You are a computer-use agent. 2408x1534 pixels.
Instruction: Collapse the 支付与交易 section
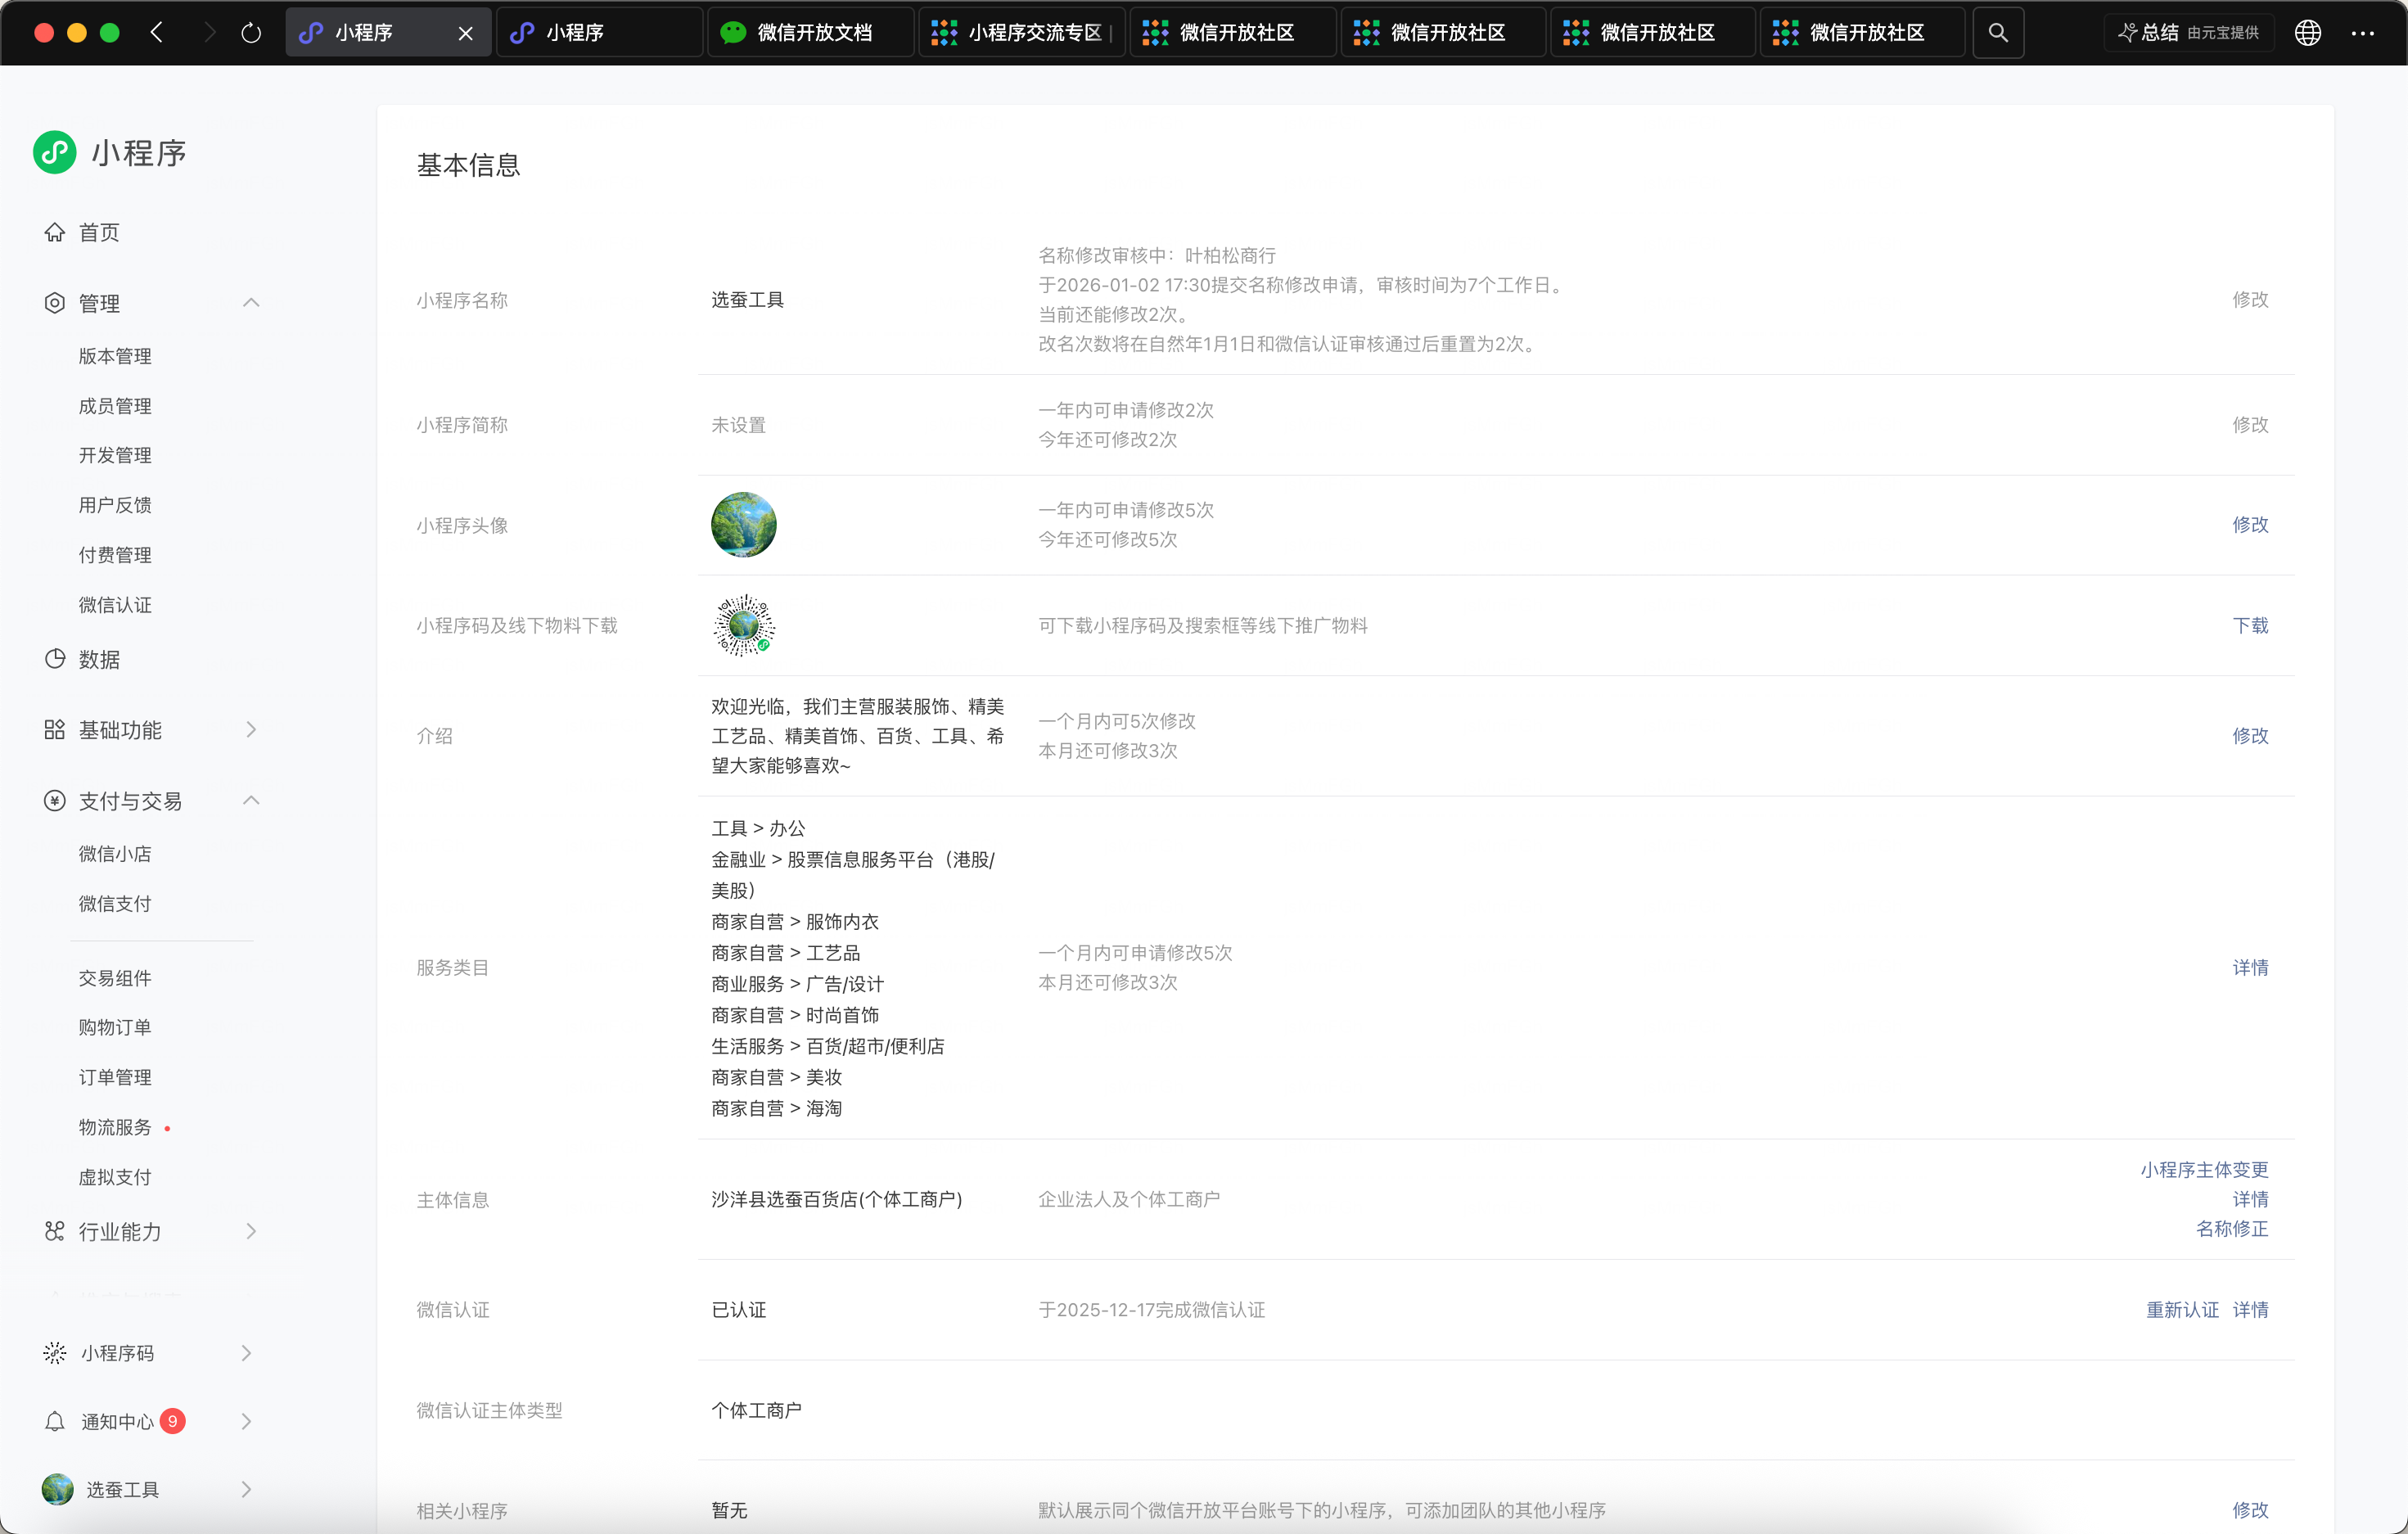(251, 801)
